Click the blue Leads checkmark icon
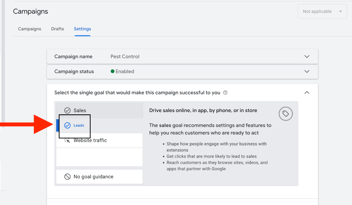352x205 pixels. [67, 125]
